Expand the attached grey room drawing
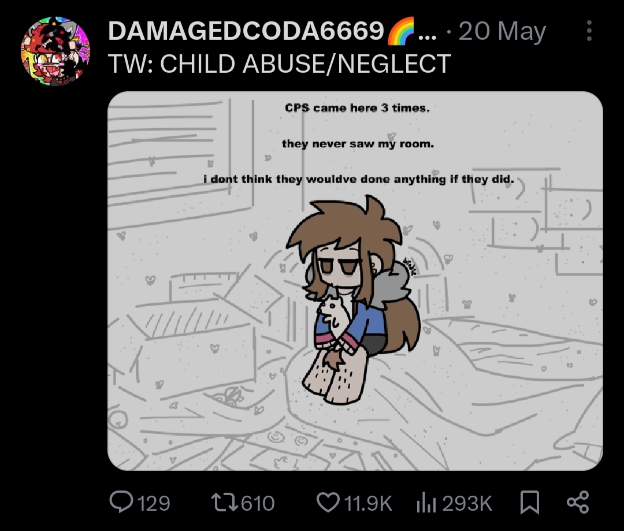Screen dimensions: 624x531 [355, 281]
